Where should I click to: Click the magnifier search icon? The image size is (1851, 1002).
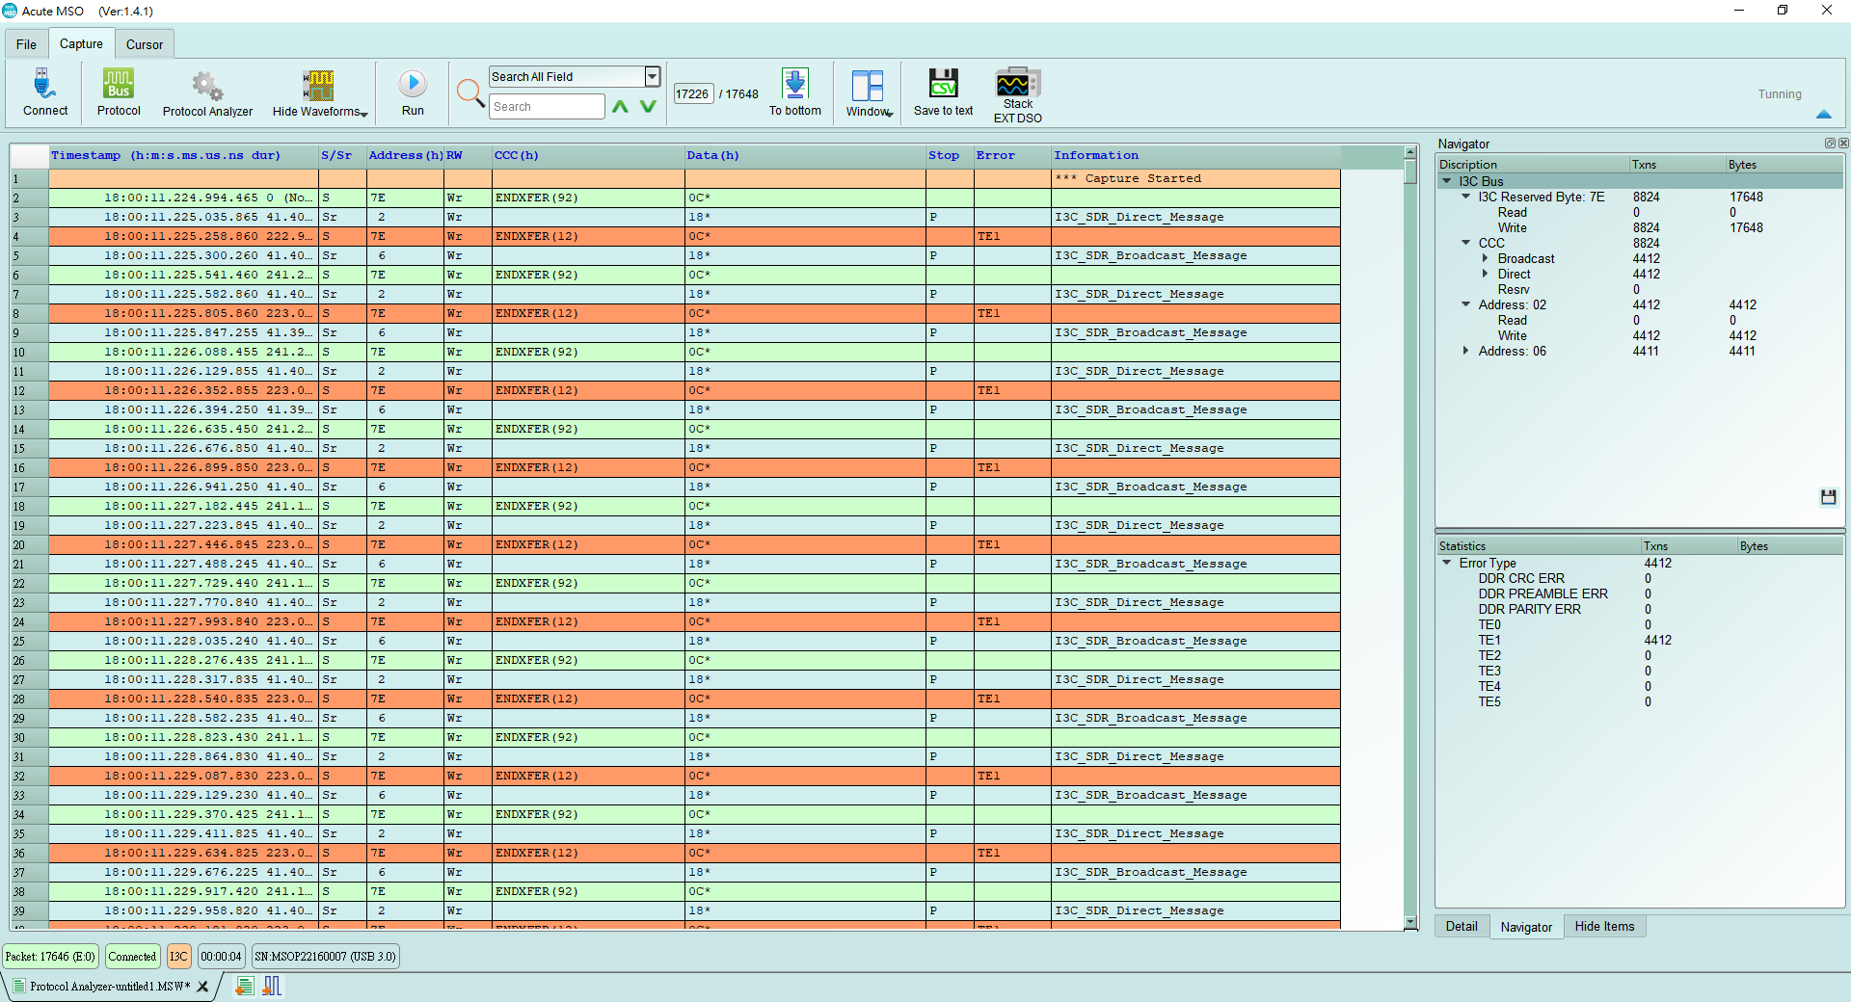click(470, 92)
